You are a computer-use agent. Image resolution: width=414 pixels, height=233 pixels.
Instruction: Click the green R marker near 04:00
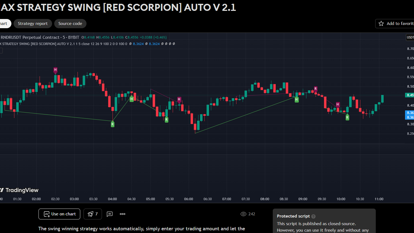point(113,124)
